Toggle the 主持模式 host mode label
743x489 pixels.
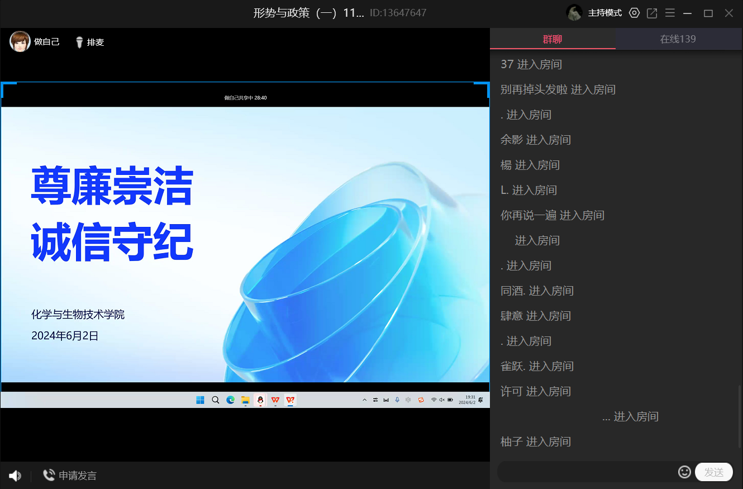click(x=605, y=13)
